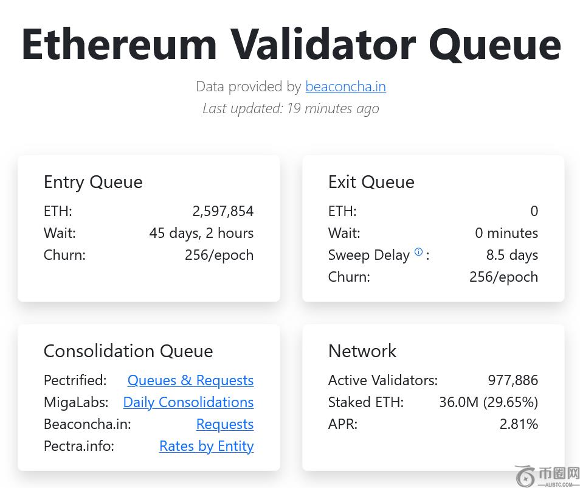Click the Entry Queue churn value 256/epoch
The image size is (580, 488).
click(x=219, y=255)
